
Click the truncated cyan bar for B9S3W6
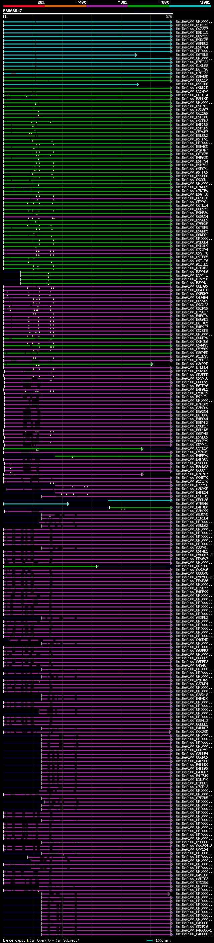(71, 84)
